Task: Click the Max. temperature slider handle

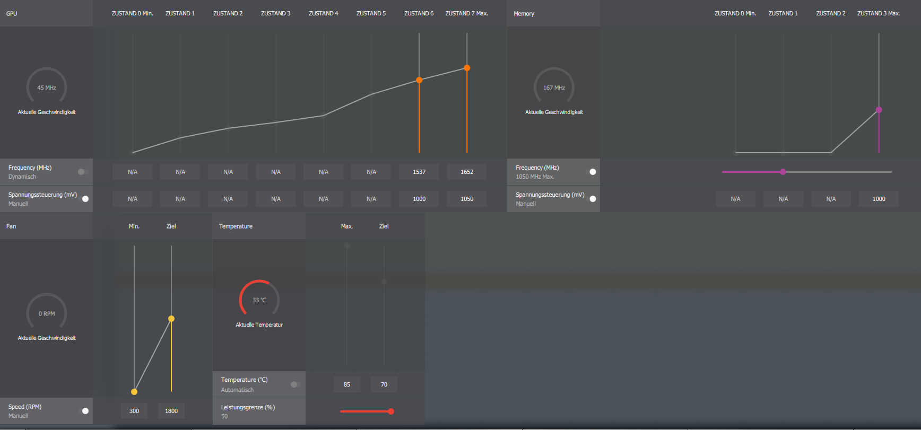Action: [347, 245]
